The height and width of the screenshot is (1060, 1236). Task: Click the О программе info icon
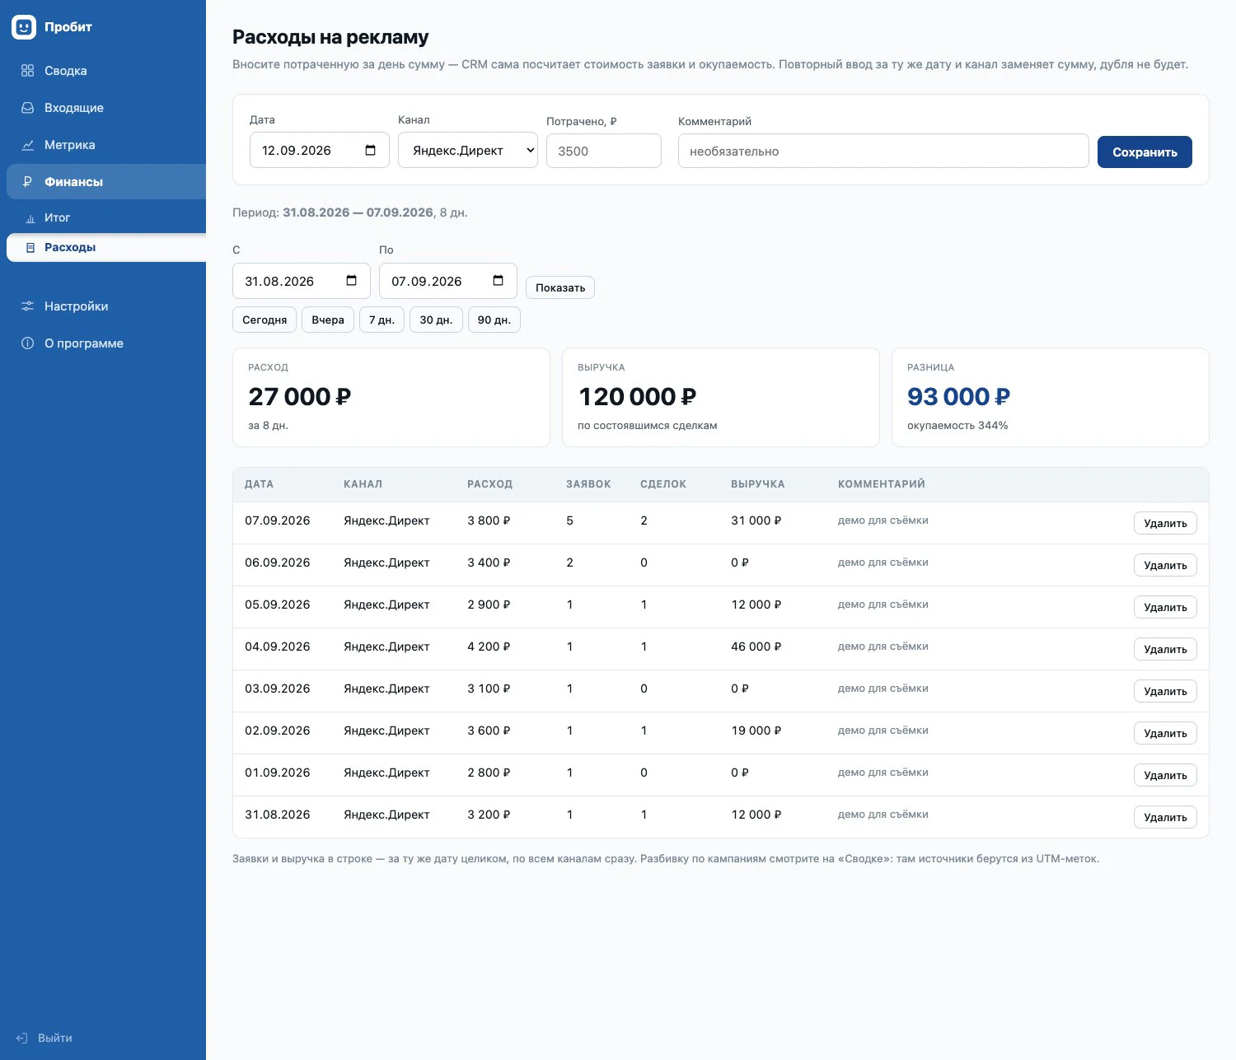(27, 343)
